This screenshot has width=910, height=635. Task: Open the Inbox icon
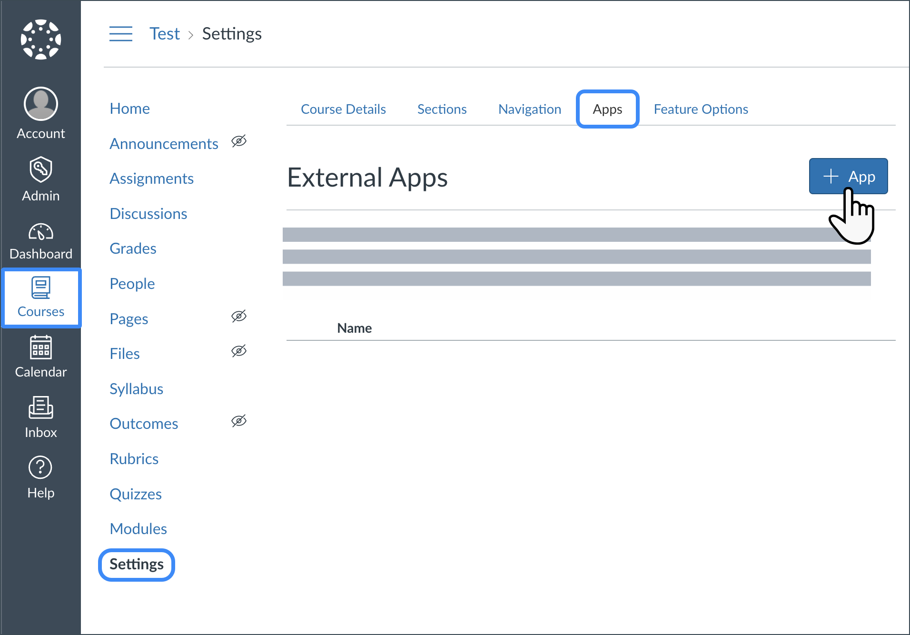click(41, 408)
